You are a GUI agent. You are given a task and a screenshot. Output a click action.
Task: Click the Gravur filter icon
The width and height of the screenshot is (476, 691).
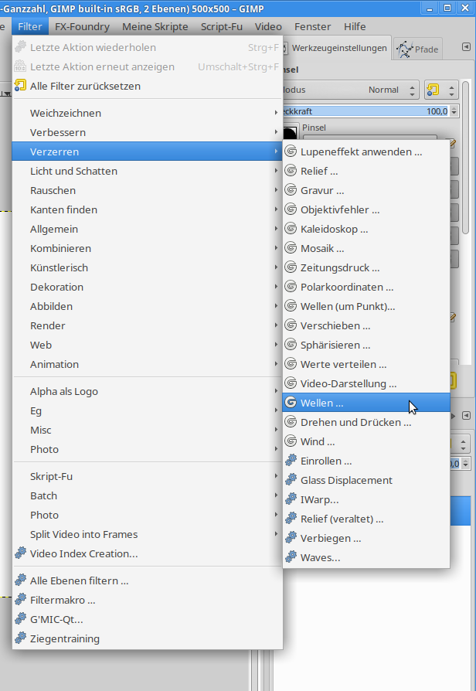pos(291,190)
